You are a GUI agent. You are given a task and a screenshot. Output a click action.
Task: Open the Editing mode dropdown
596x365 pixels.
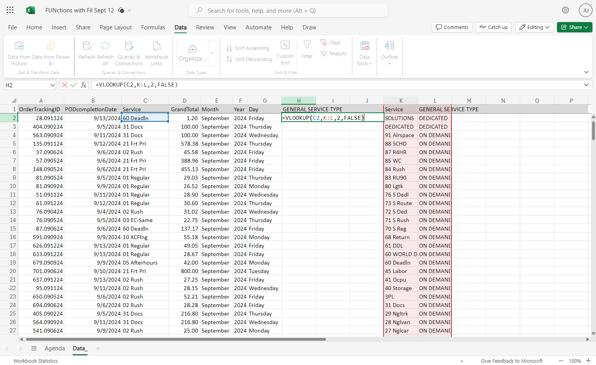click(535, 27)
